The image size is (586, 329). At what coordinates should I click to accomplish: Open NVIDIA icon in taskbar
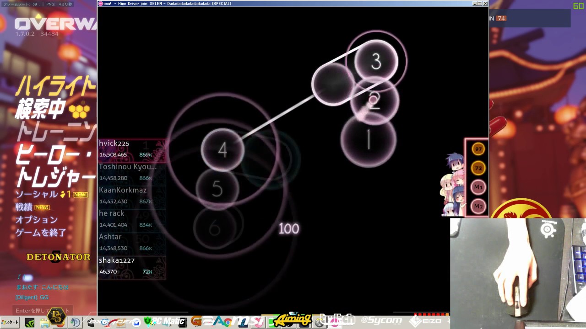tap(30, 323)
